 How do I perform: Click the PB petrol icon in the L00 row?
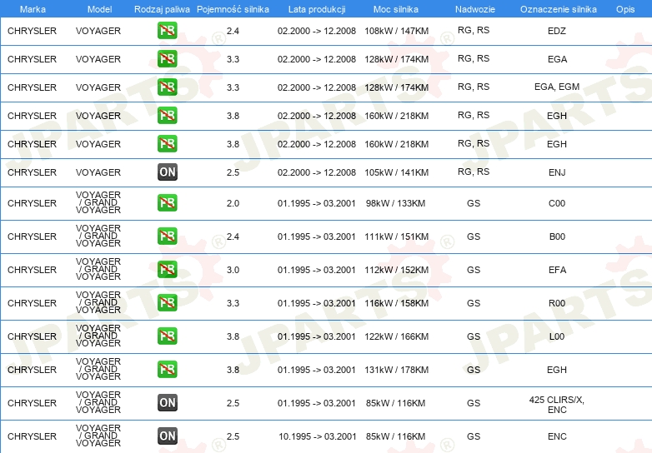(x=167, y=336)
